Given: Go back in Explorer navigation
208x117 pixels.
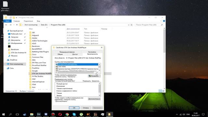Looking at the screenshot, I should [6, 25].
